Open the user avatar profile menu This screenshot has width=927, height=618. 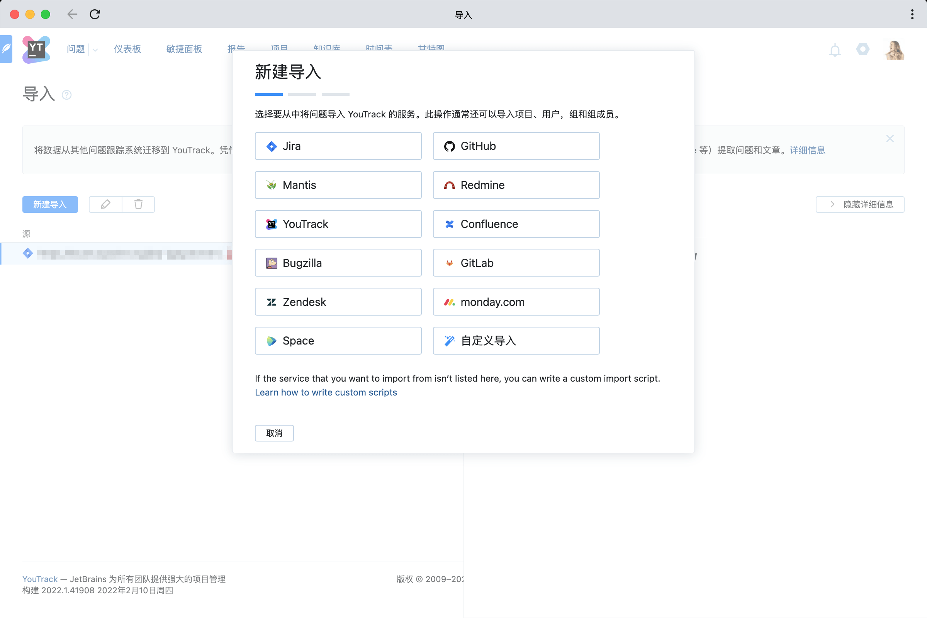click(894, 50)
